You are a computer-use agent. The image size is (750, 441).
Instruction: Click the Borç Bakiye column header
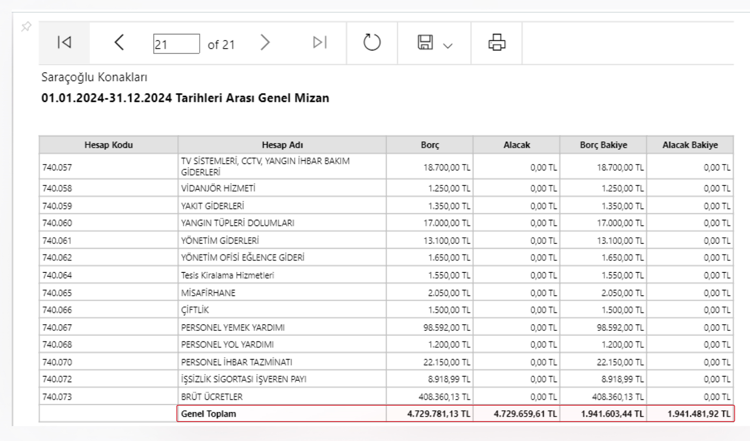(x=603, y=145)
